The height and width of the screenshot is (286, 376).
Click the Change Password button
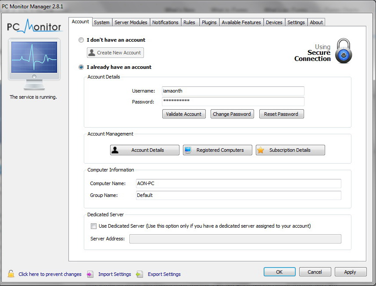(232, 114)
